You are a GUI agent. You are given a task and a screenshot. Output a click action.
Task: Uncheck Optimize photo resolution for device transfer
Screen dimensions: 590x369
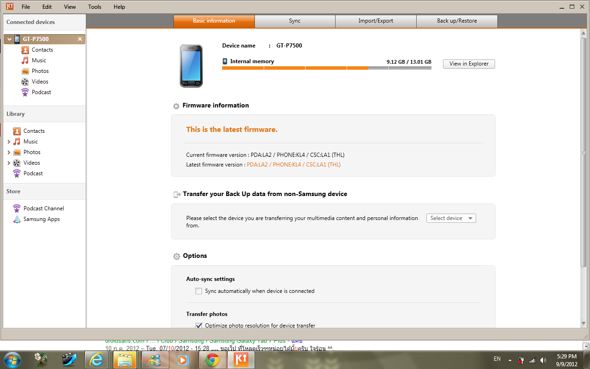coord(199,326)
